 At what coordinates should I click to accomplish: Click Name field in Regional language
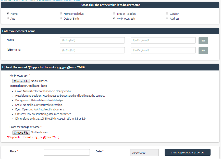click(163, 40)
